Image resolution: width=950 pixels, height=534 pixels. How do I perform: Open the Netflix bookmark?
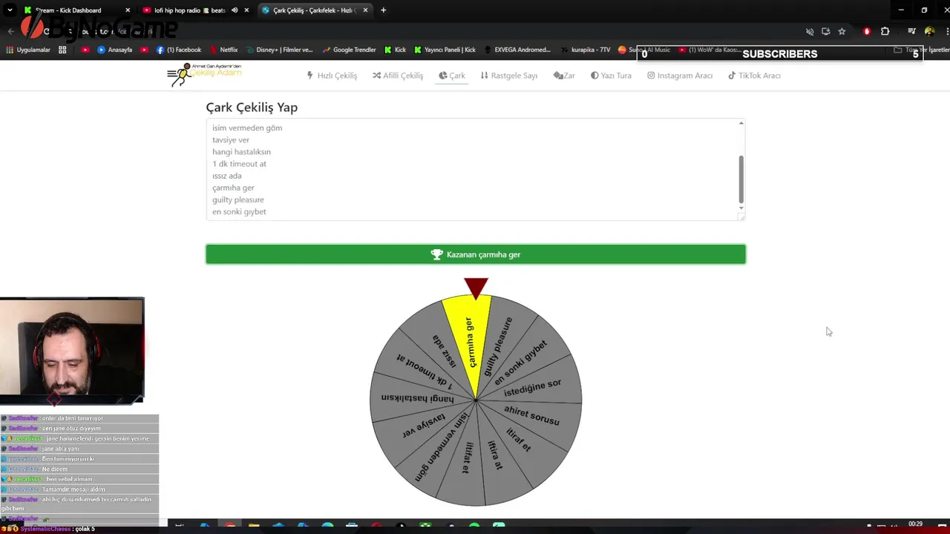[223, 50]
